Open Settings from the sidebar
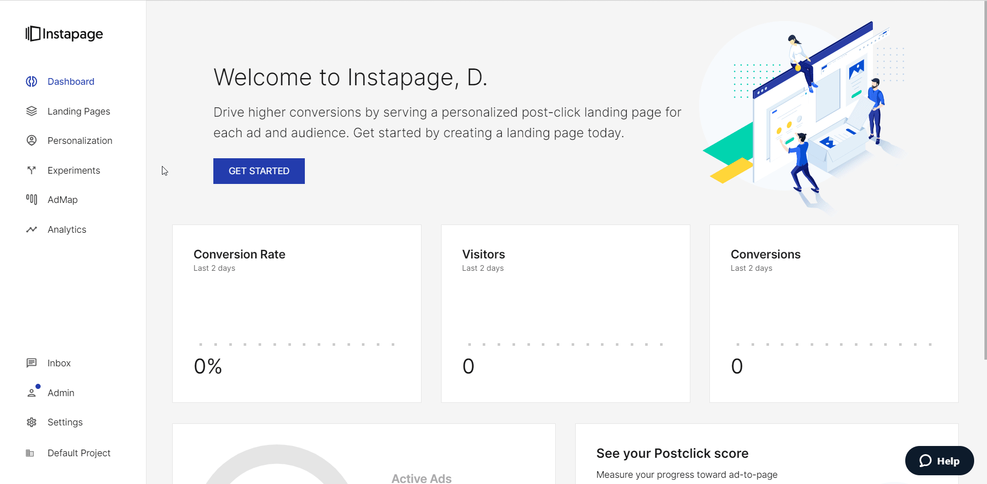 coord(65,422)
